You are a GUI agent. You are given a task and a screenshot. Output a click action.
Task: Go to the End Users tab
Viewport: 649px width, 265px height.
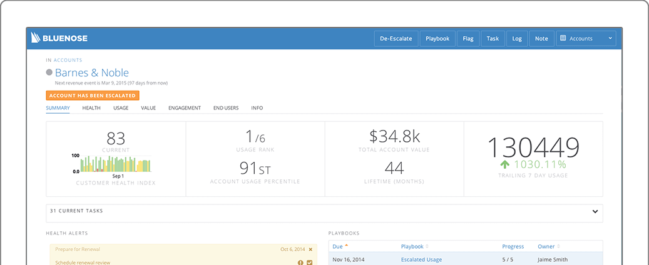tap(226, 108)
